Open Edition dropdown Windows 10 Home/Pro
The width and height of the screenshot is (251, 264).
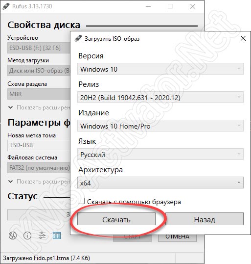pos(160,126)
